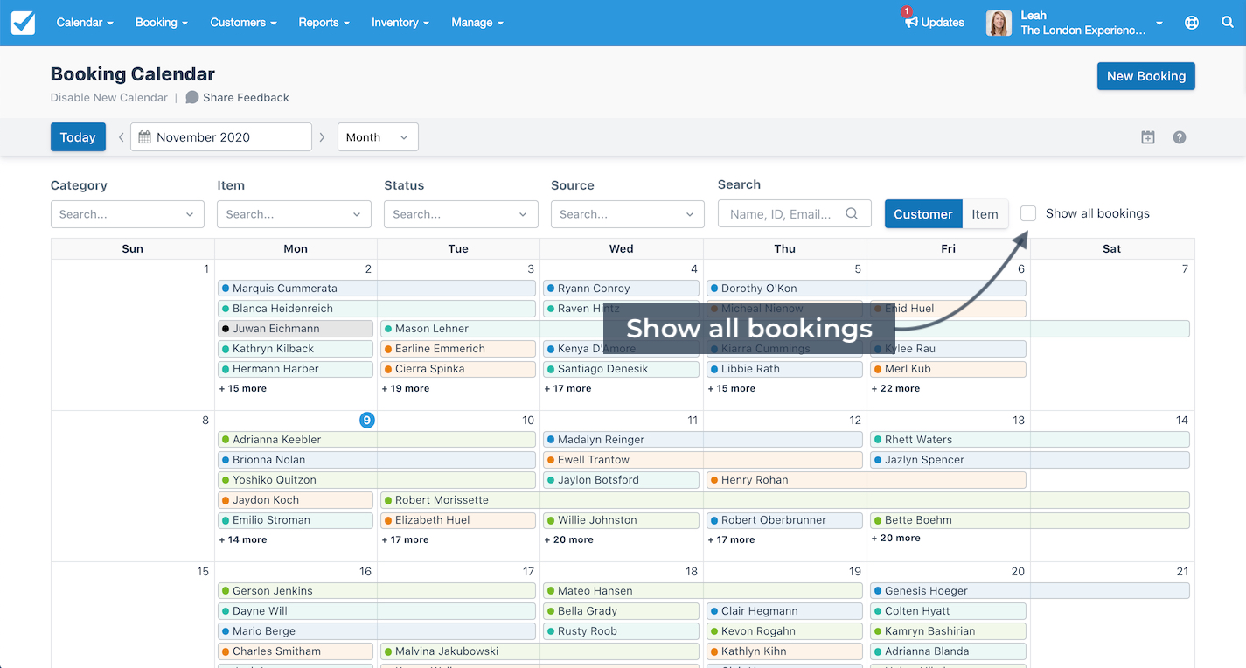This screenshot has width=1246, height=668.
Task: Open Adrianna Keebler booking
Action: tap(377, 439)
